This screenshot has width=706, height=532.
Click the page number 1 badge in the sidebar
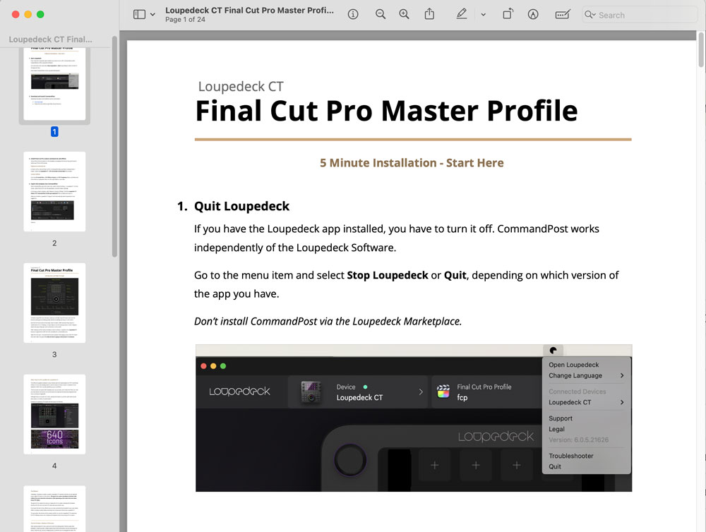pyautogui.click(x=54, y=132)
